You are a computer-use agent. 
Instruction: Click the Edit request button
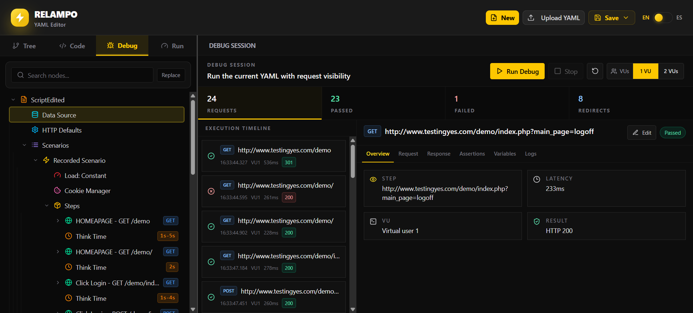tap(641, 133)
